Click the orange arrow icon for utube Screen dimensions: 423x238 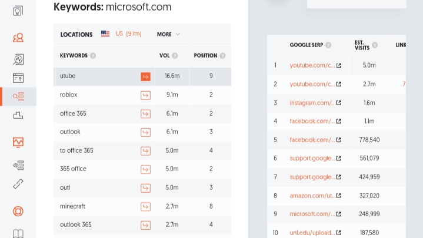pos(145,76)
